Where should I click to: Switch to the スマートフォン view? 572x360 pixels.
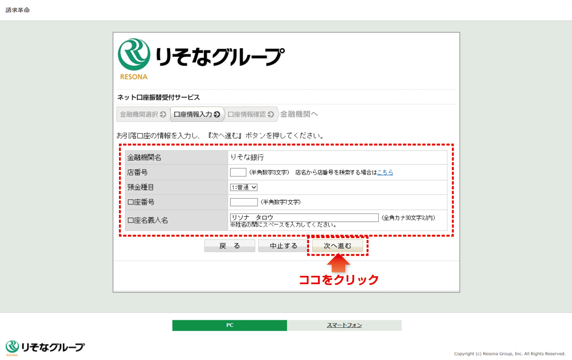pos(344,326)
